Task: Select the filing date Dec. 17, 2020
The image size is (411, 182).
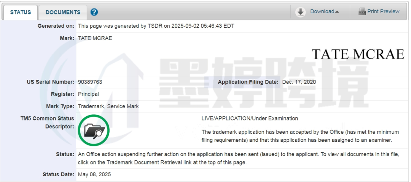Action: [299, 82]
